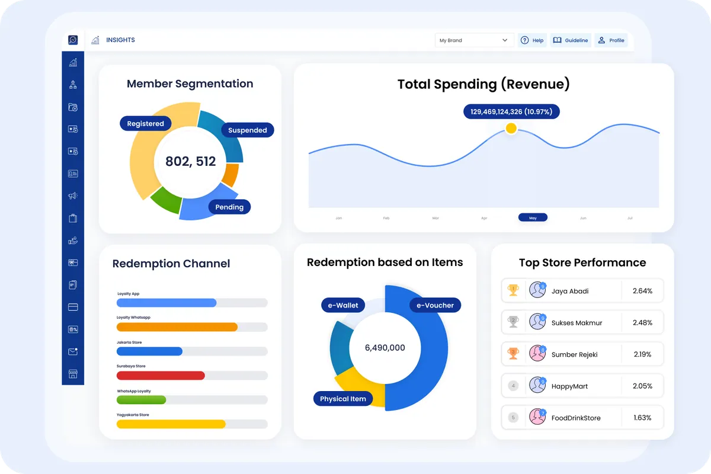The height and width of the screenshot is (474, 711).
Task: Click the 1.63% value for FoodDrinkStore
Action: pos(642,418)
